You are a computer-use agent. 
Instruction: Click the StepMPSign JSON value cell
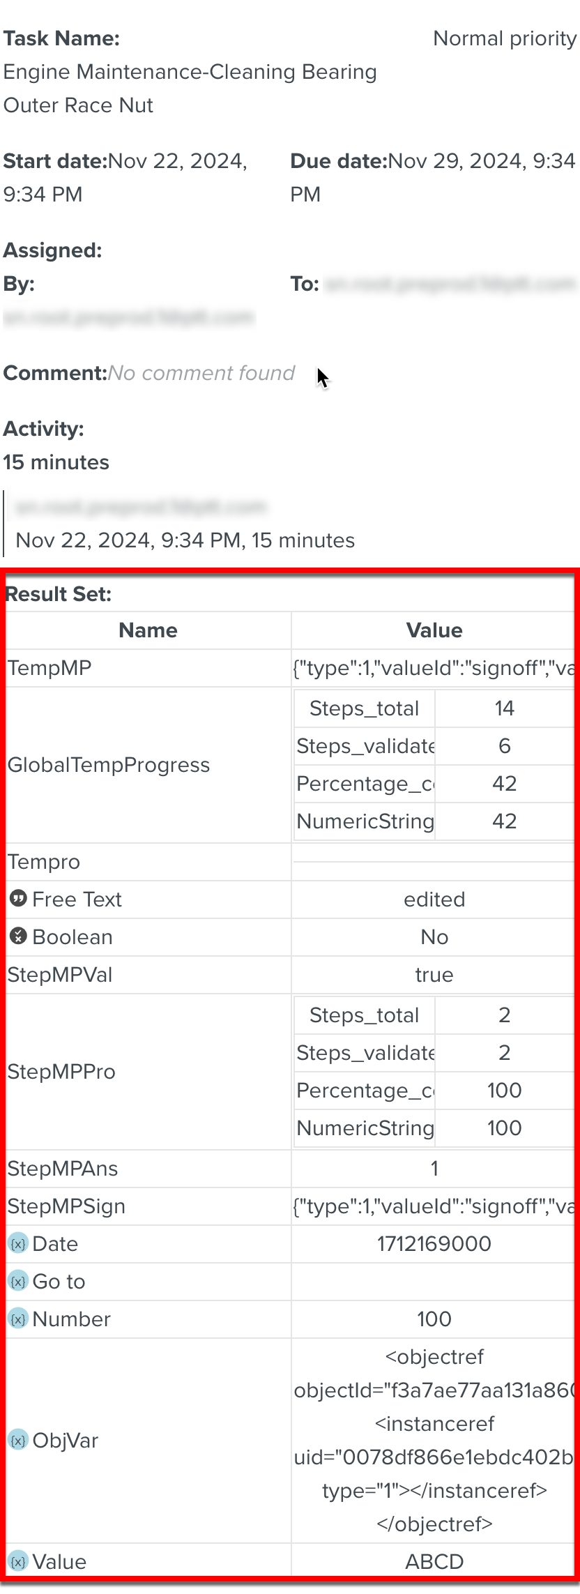434,1206
